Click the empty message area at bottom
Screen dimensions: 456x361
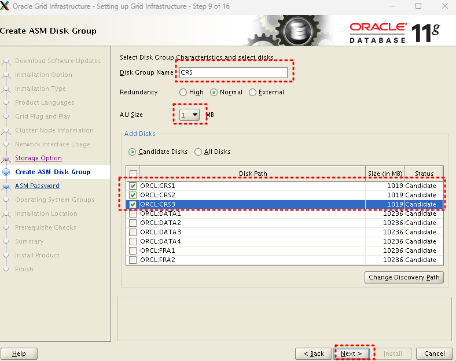[284, 319]
